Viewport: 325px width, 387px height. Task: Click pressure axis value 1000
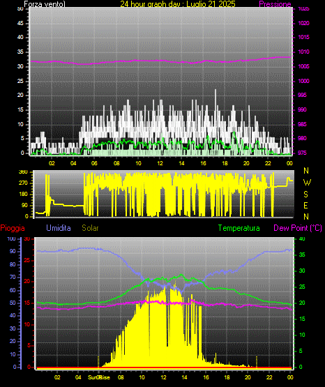point(303,81)
